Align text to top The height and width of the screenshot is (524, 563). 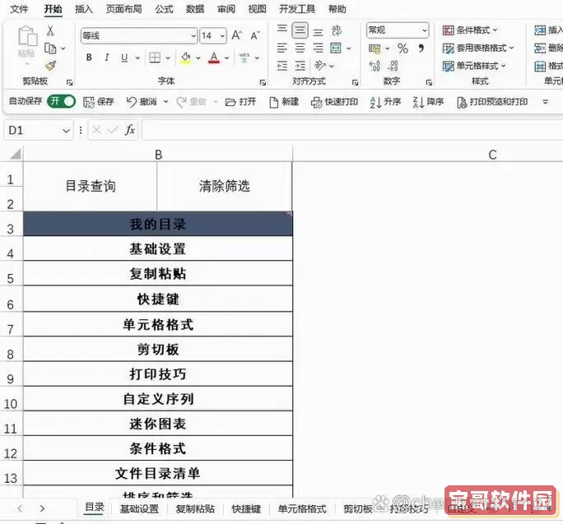[x=282, y=28]
